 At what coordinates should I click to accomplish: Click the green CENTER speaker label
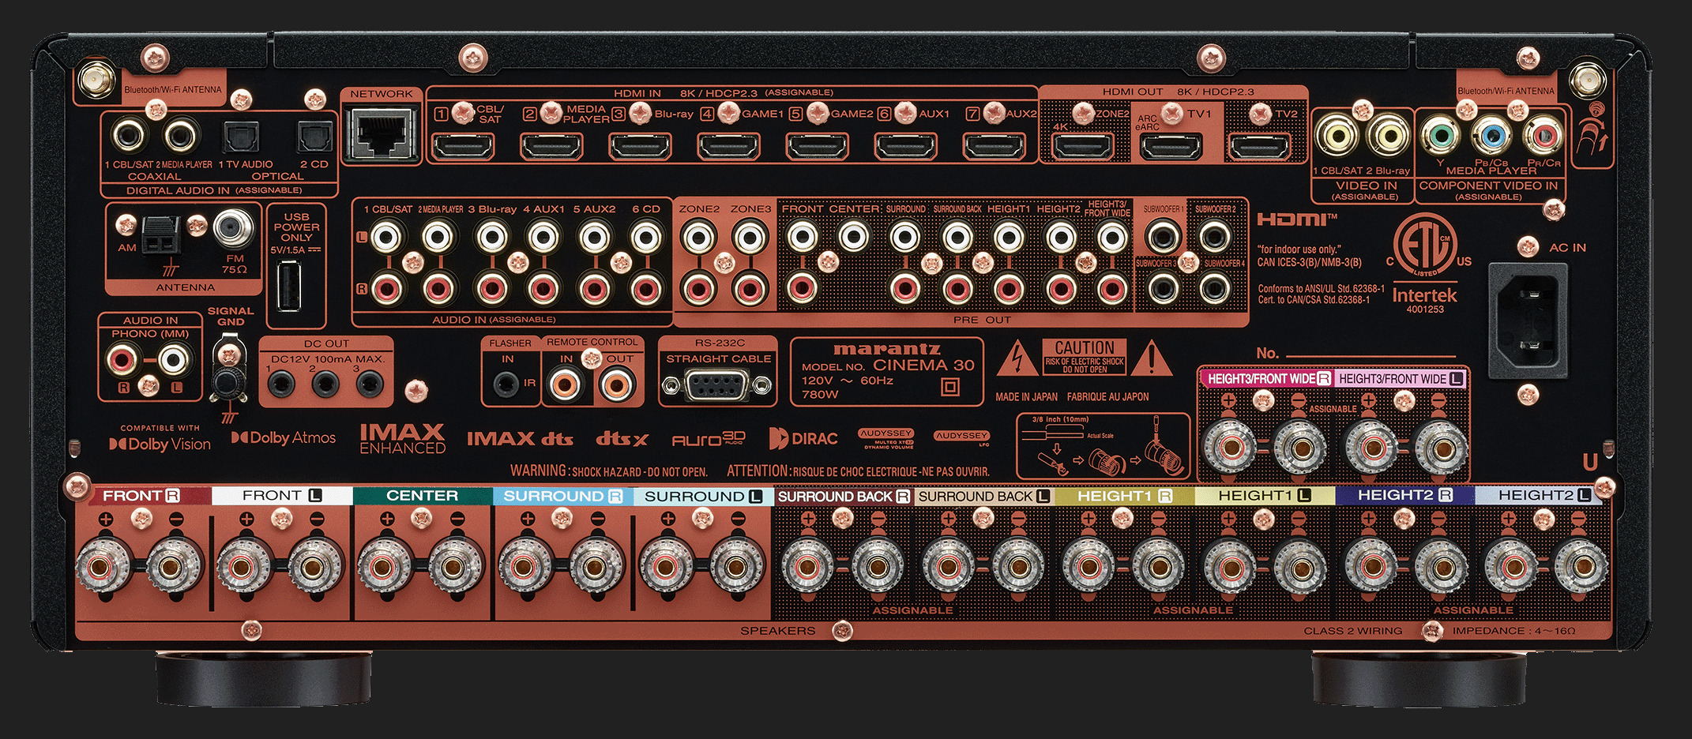coord(422,496)
